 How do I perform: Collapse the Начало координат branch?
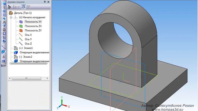click(11, 17)
